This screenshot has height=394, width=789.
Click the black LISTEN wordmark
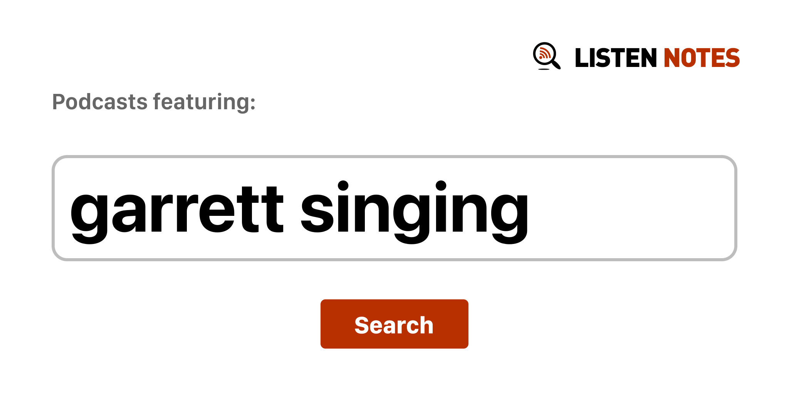point(615,58)
